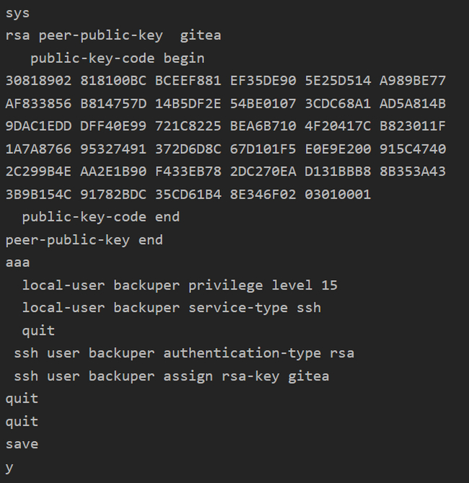Click the "service-type ssh" text
469x483 pixels.
pos(255,308)
